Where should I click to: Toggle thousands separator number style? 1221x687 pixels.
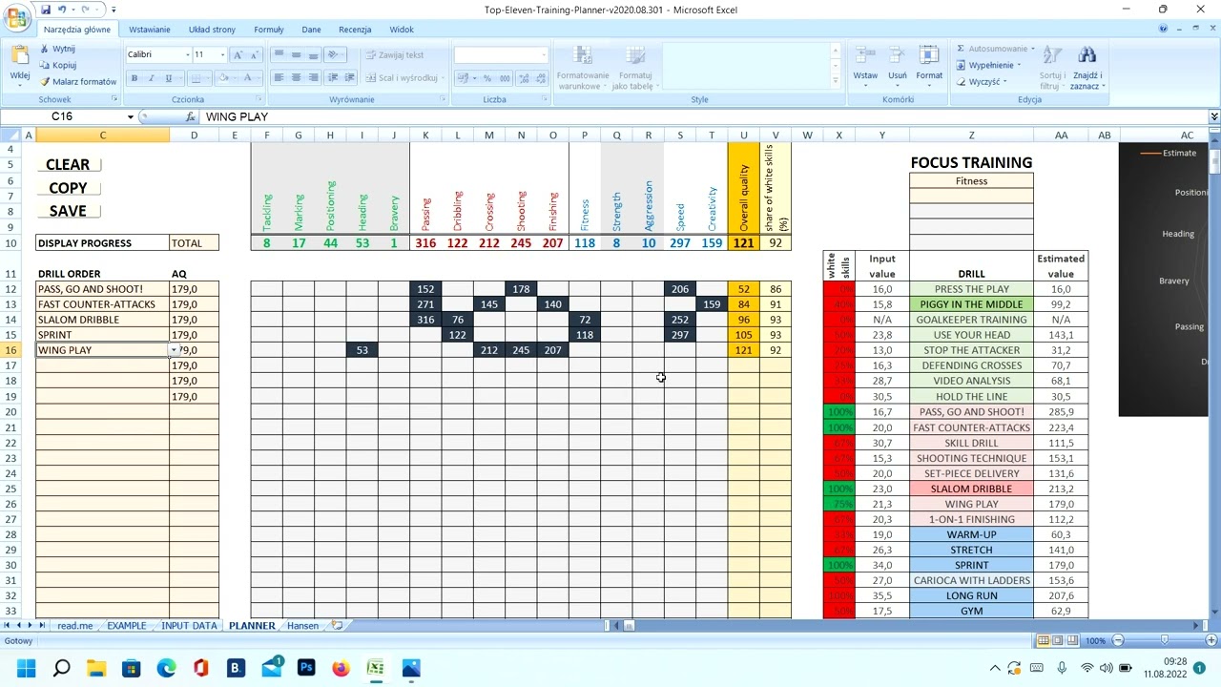tap(506, 77)
